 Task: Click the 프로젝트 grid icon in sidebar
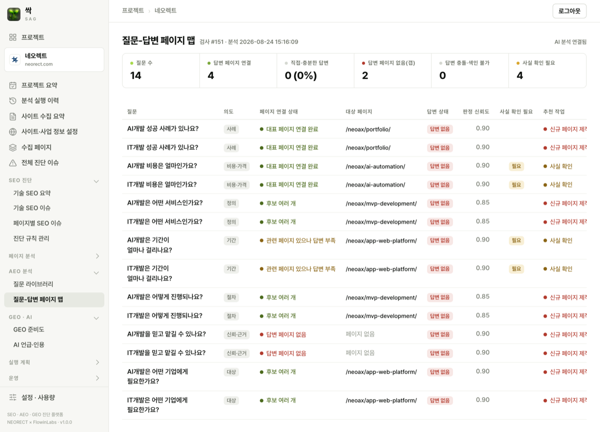point(13,38)
